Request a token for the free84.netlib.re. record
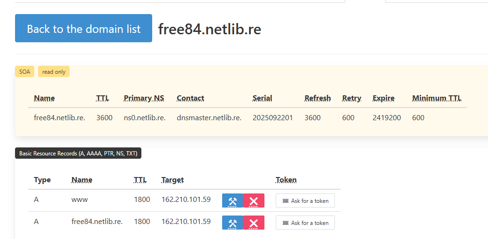Viewport: 488px width, 239px height. [305, 223]
